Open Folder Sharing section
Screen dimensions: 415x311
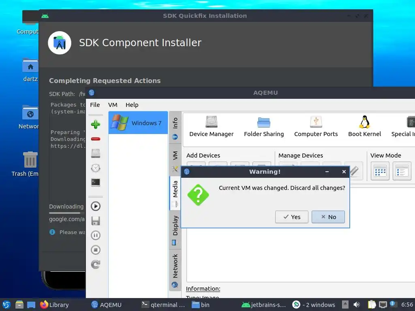263,127
